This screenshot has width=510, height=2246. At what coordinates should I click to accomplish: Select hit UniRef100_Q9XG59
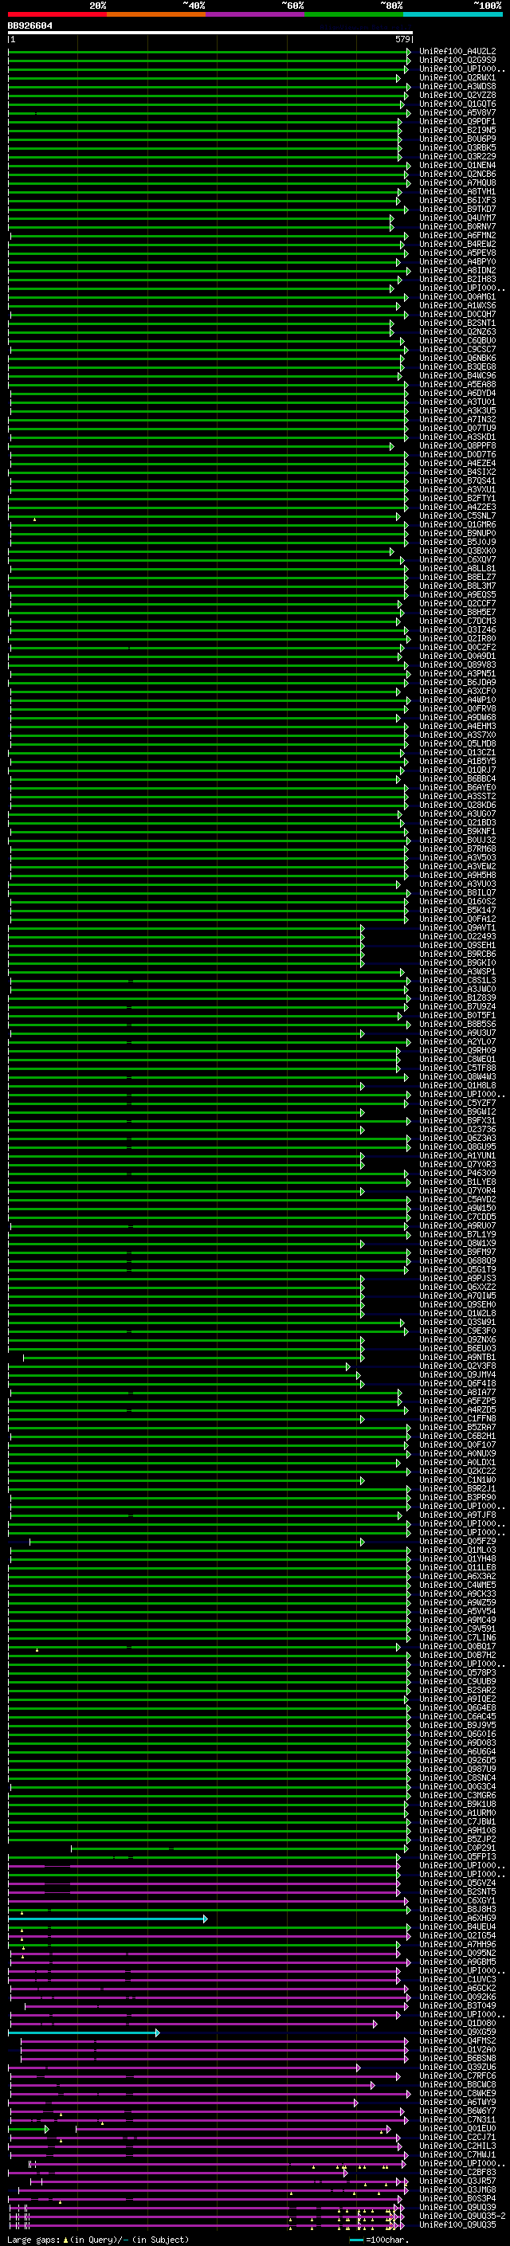pyautogui.click(x=457, y=2032)
